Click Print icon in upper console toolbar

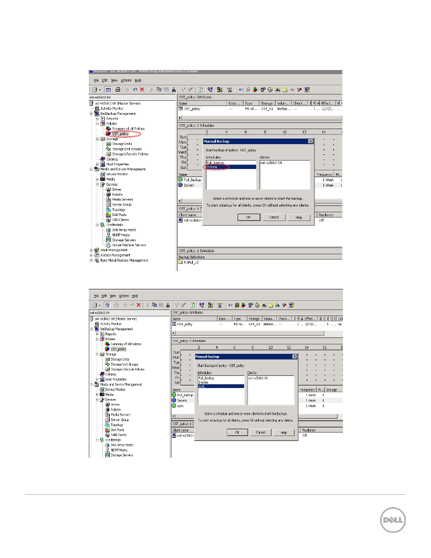tap(118, 89)
